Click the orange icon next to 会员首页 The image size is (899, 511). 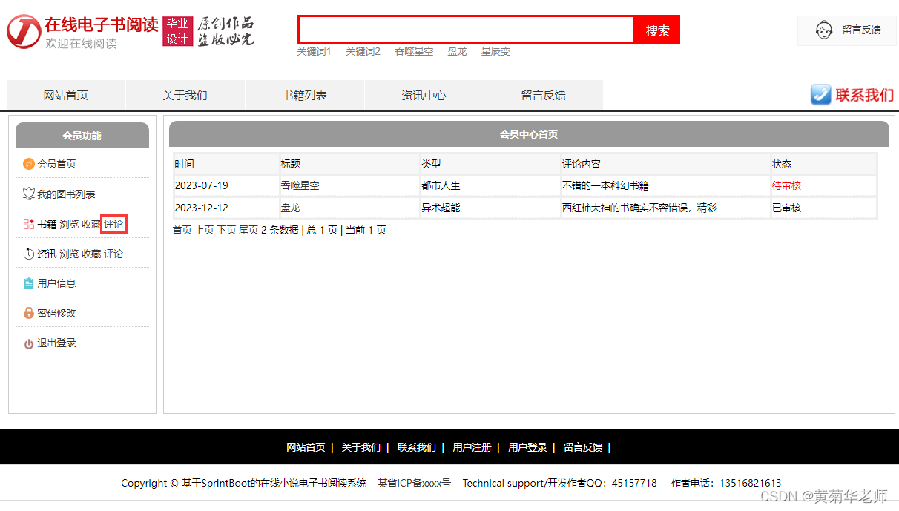[x=29, y=164]
